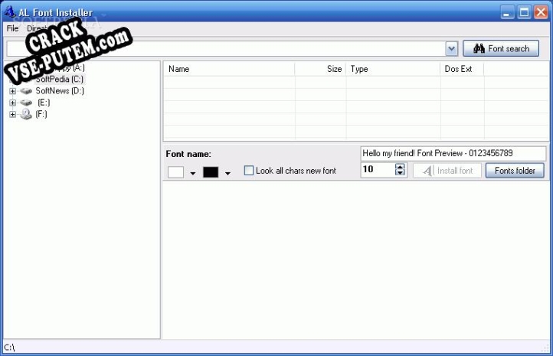Minimize the AL Font Installer window
Image resolution: width=553 pixels, height=356 pixels.
point(507,12)
